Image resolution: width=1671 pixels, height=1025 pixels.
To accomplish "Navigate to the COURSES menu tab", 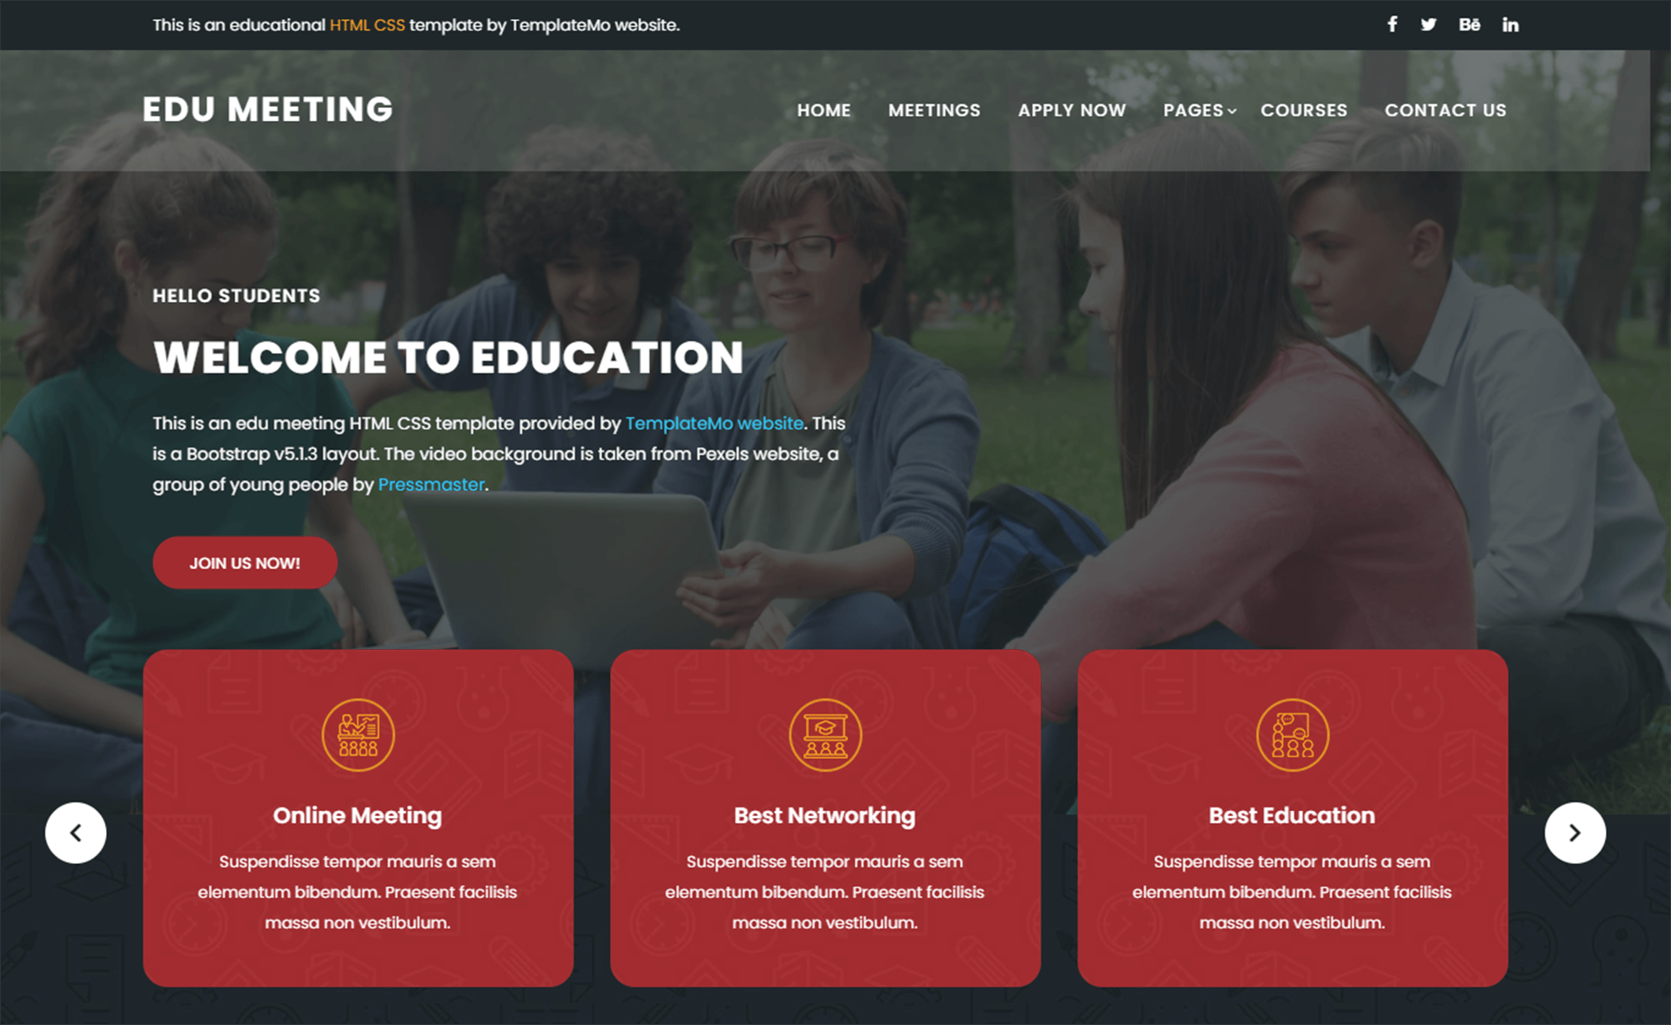I will pyautogui.click(x=1305, y=110).
